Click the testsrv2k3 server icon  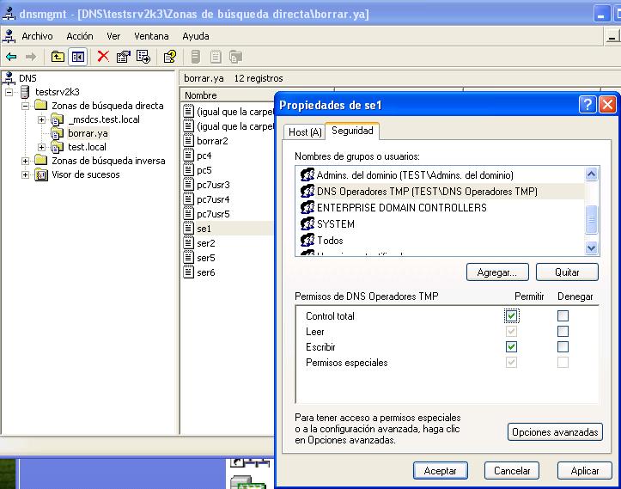click(25, 92)
